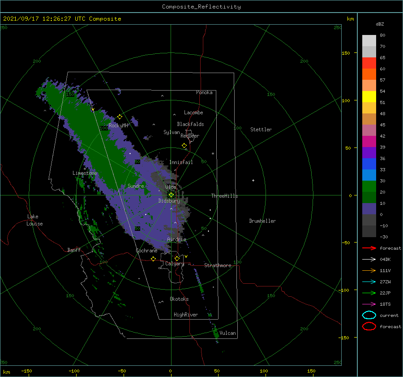Screen dimensions: 403x377
Task: Click the Ponoka city label
Action: tap(204, 92)
